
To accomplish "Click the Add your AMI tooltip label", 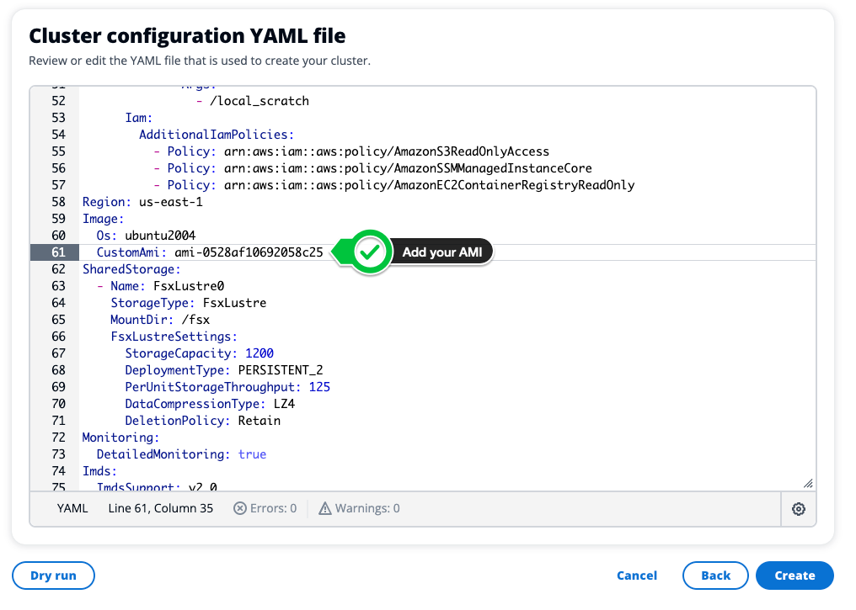I will point(441,252).
